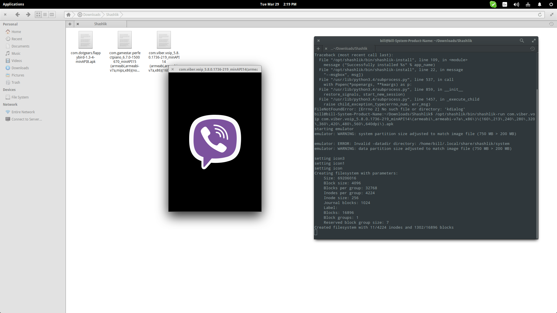Reload the current folder
Image resolution: width=557 pixels, height=313 pixels.
[540, 14]
